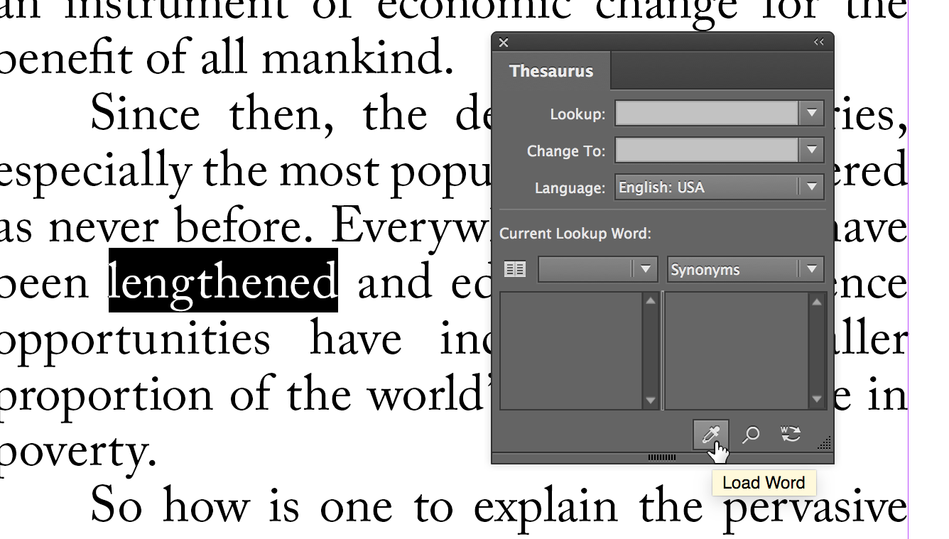This screenshot has width=949, height=539.
Task: Open the Language dropdown showing English: USA
Action: point(811,187)
